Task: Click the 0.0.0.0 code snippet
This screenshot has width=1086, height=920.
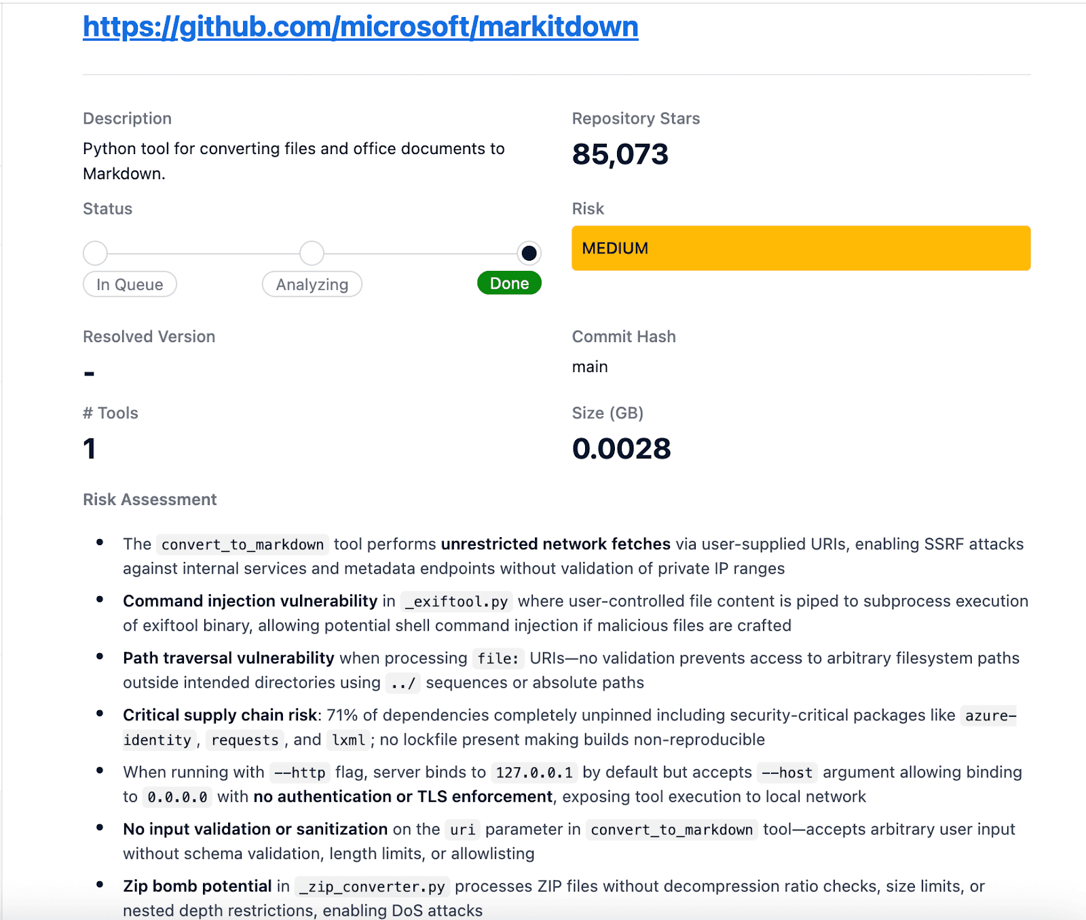Action: coord(178,797)
